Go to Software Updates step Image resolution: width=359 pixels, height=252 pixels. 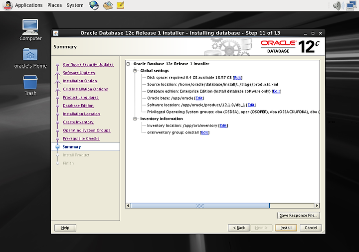[79, 73]
